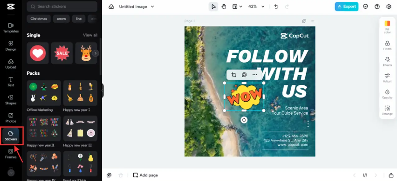Open the shield protection icon
This screenshot has height=181, width=397.
tap(365, 6)
